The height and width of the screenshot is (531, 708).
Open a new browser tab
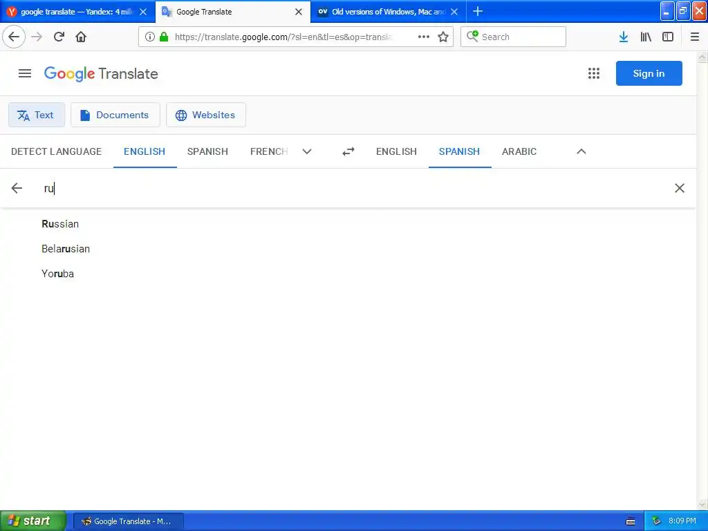click(x=478, y=12)
